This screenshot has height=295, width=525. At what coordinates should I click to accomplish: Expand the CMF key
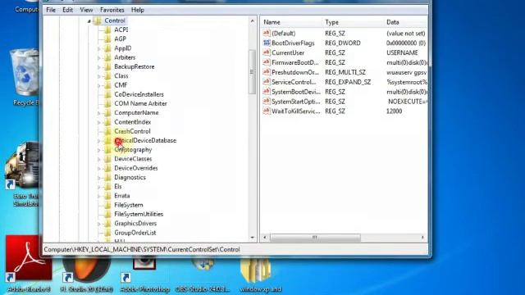(98, 85)
